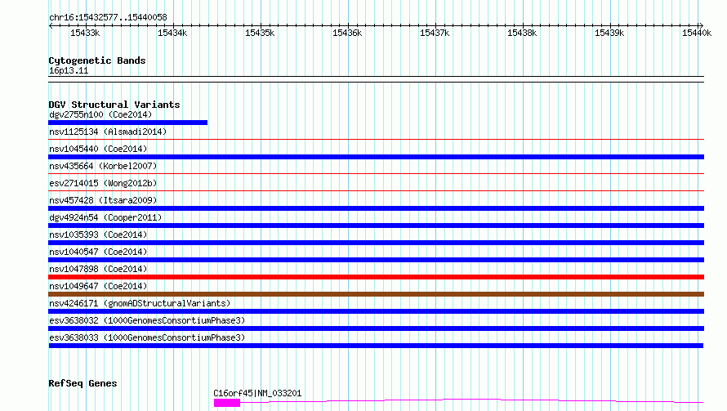
Task: Select the blue bar under esv3638033
Action: (376, 346)
